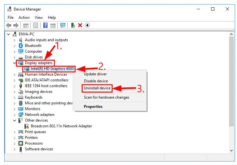Click the Back arrow toolbar icon
The width and height of the screenshot is (237, 165).
tap(9, 25)
